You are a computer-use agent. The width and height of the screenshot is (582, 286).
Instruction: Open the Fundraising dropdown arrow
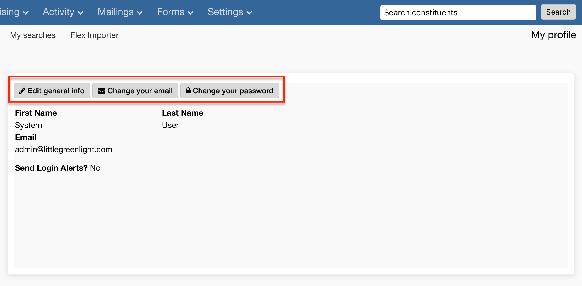tap(26, 13)
